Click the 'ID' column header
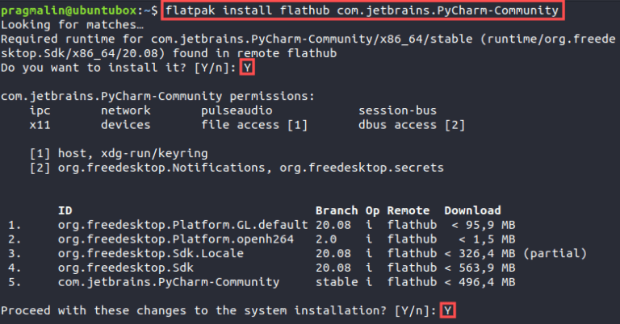Screen dimensions: 620x324 (65, 210)
